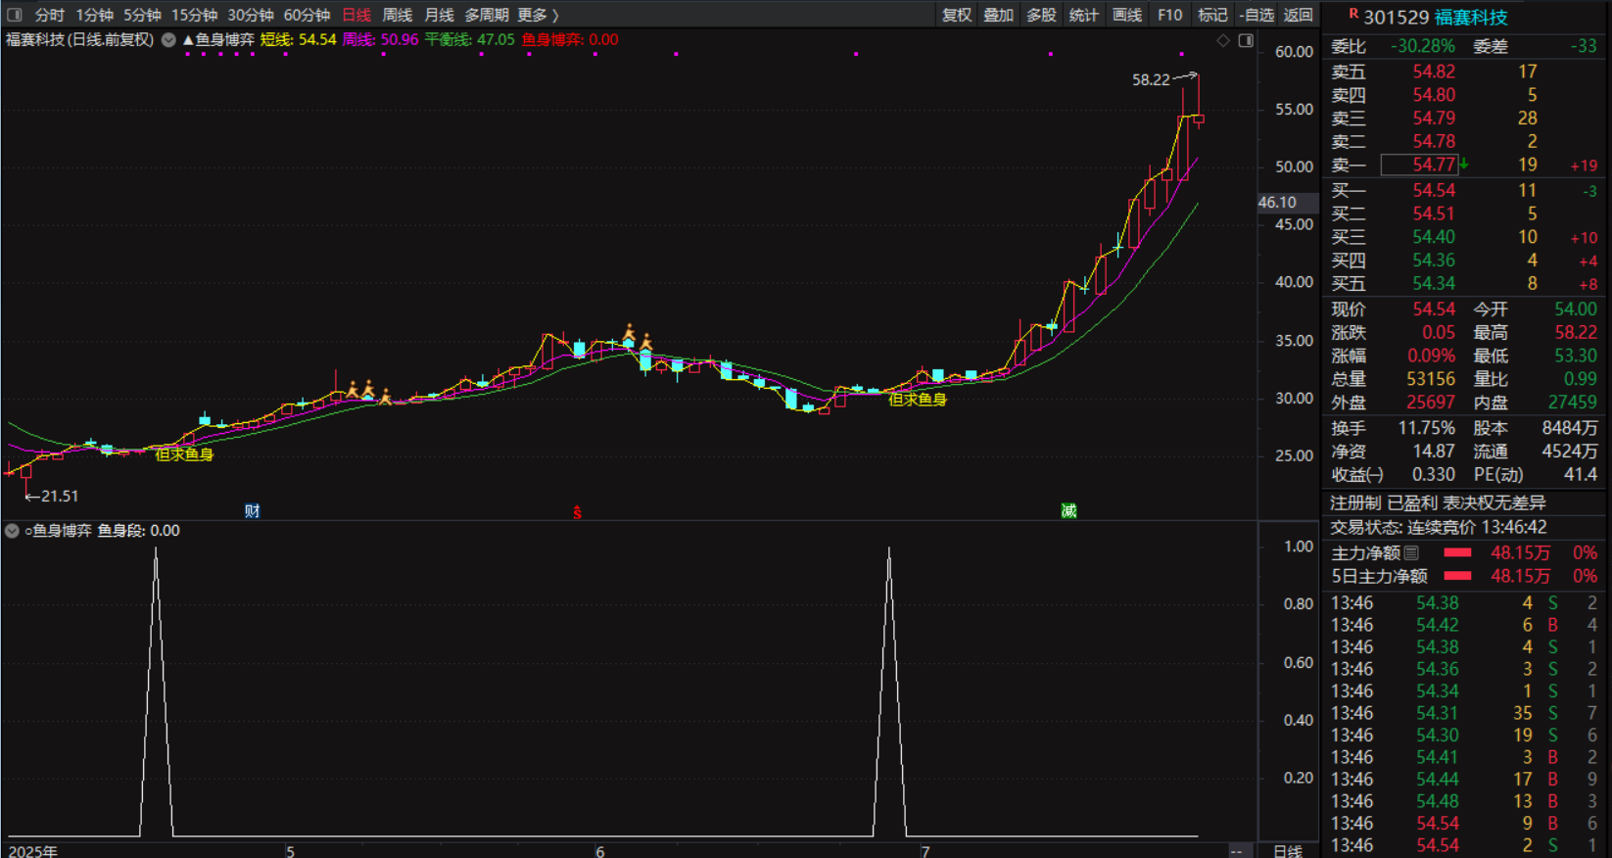
Task: Expand the 更多 period options
Action: click(538, 15)
